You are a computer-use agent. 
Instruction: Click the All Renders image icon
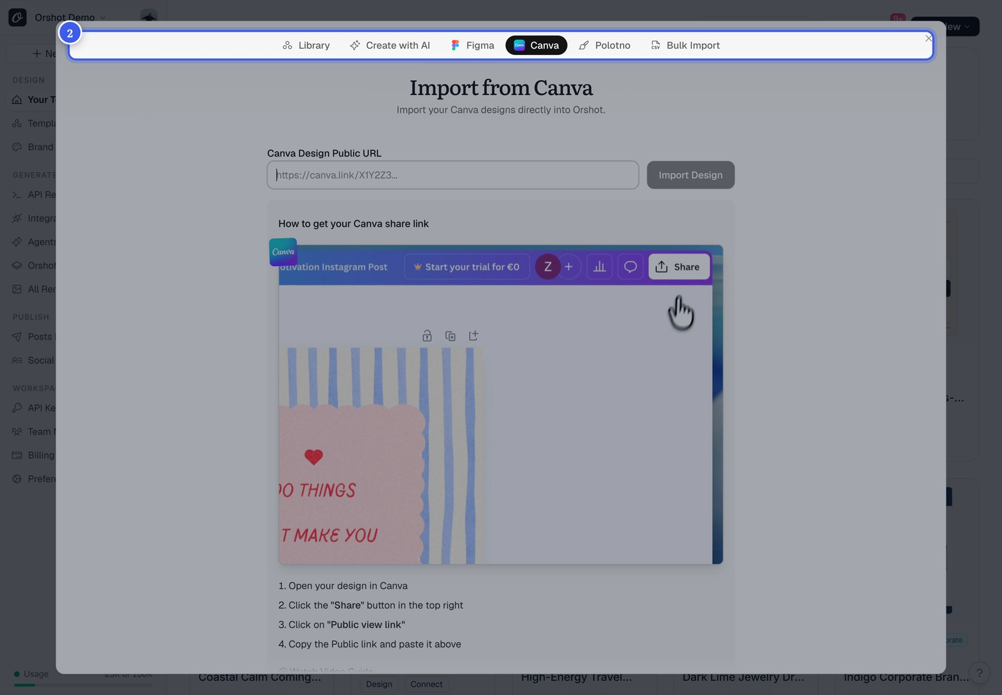(17, 289)
